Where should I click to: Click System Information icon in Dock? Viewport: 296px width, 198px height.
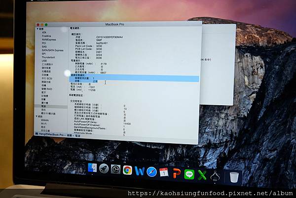(215, 176)
